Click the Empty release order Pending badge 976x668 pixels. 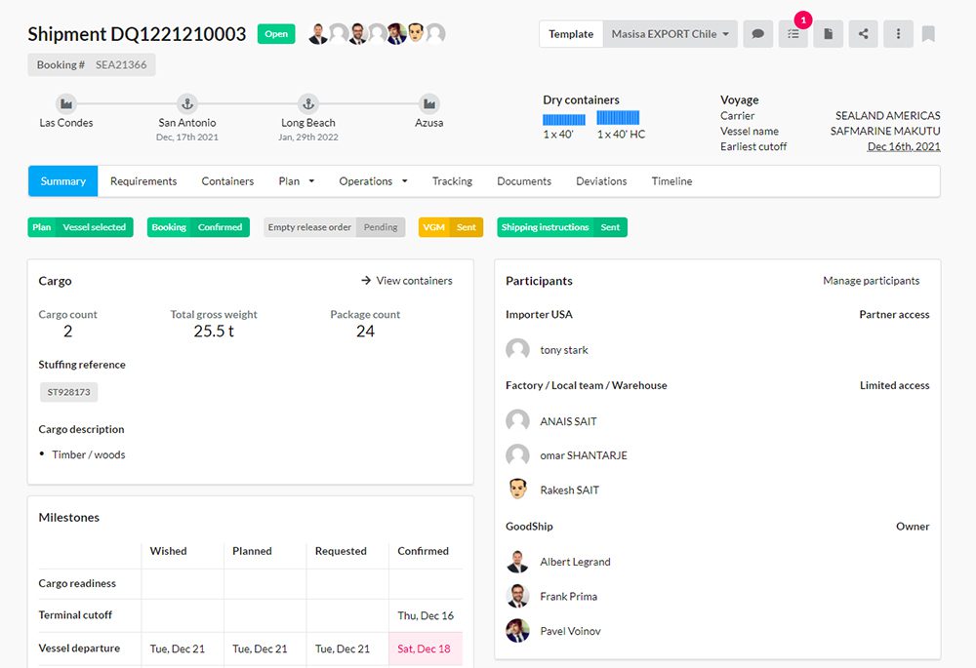(x=334, y=227)
